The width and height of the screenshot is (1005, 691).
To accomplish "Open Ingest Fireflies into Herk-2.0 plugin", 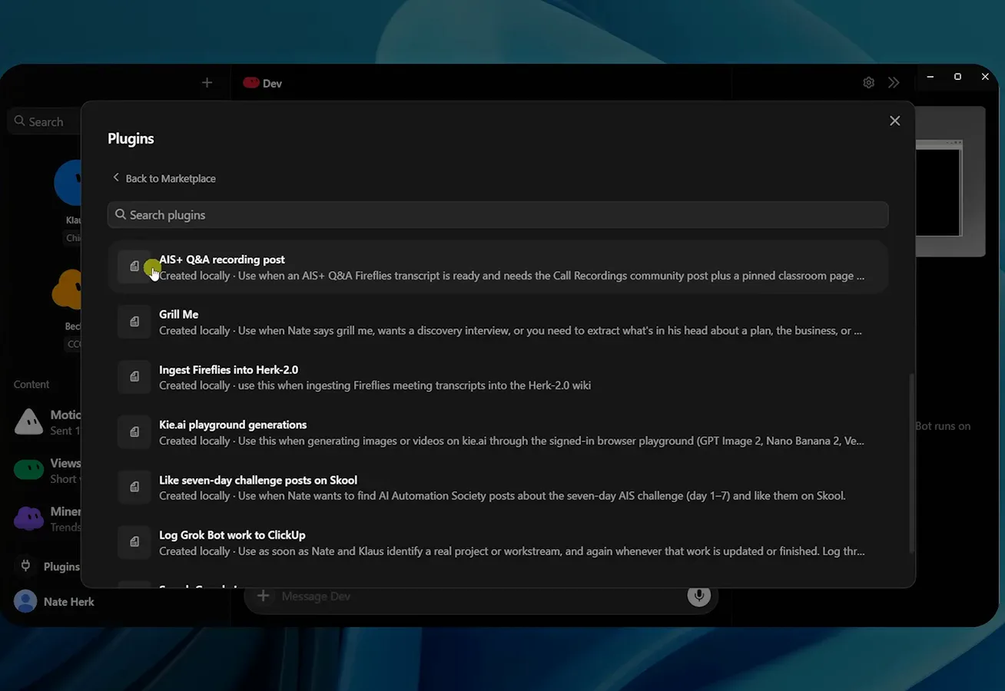I will click(498, 377).
